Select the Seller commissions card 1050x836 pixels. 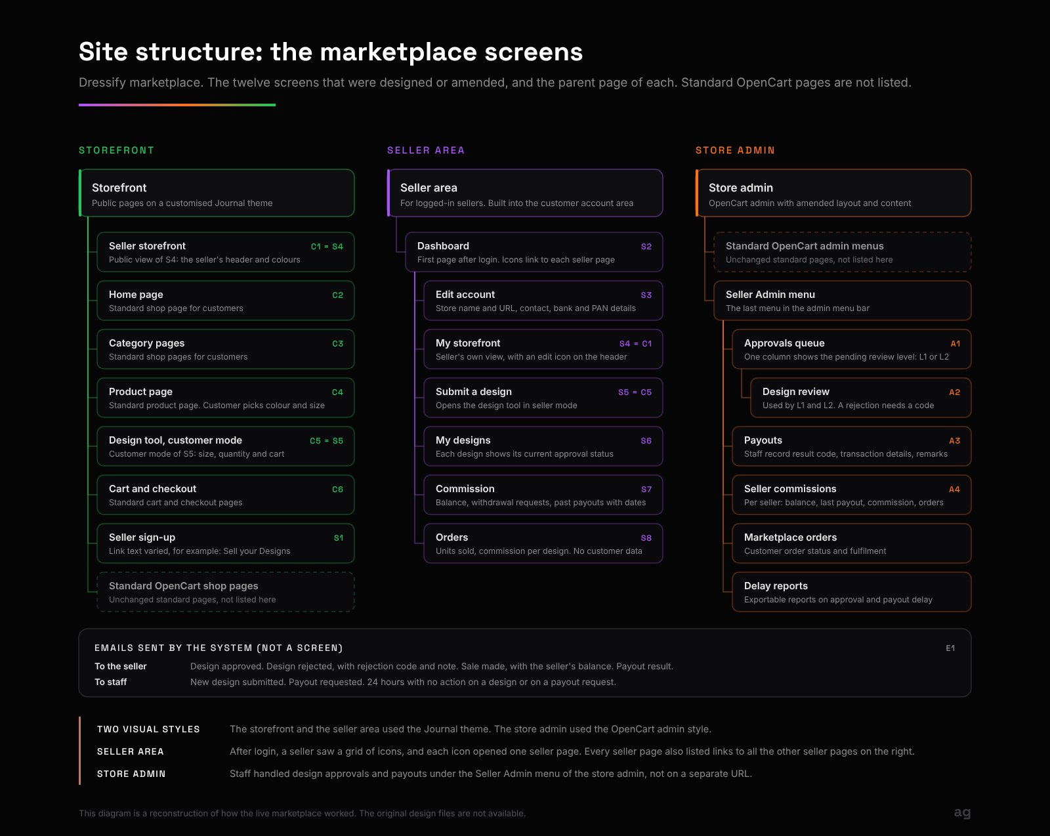point(852,495)
